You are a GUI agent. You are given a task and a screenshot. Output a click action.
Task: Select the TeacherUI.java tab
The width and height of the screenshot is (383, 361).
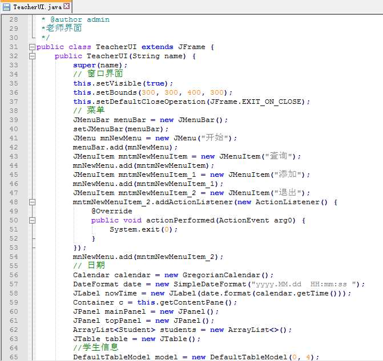coord(37,7)
